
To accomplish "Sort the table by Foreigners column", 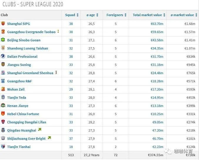I will 116,15.
